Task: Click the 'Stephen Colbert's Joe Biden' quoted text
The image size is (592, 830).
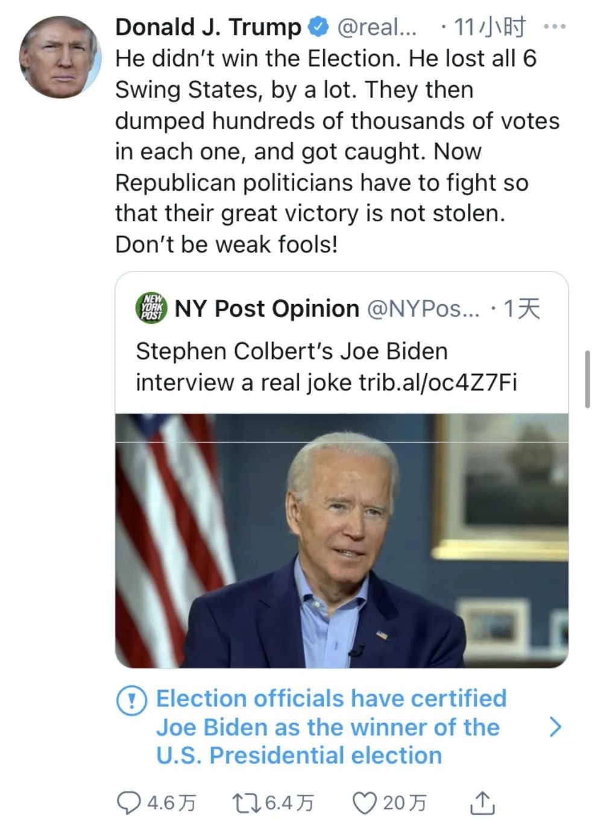Action: click(x=292, y=351)
